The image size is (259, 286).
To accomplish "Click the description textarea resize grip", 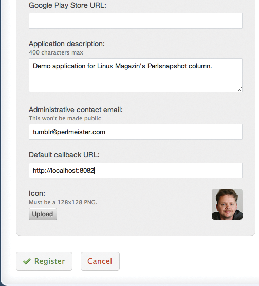I will coord(239,89).
